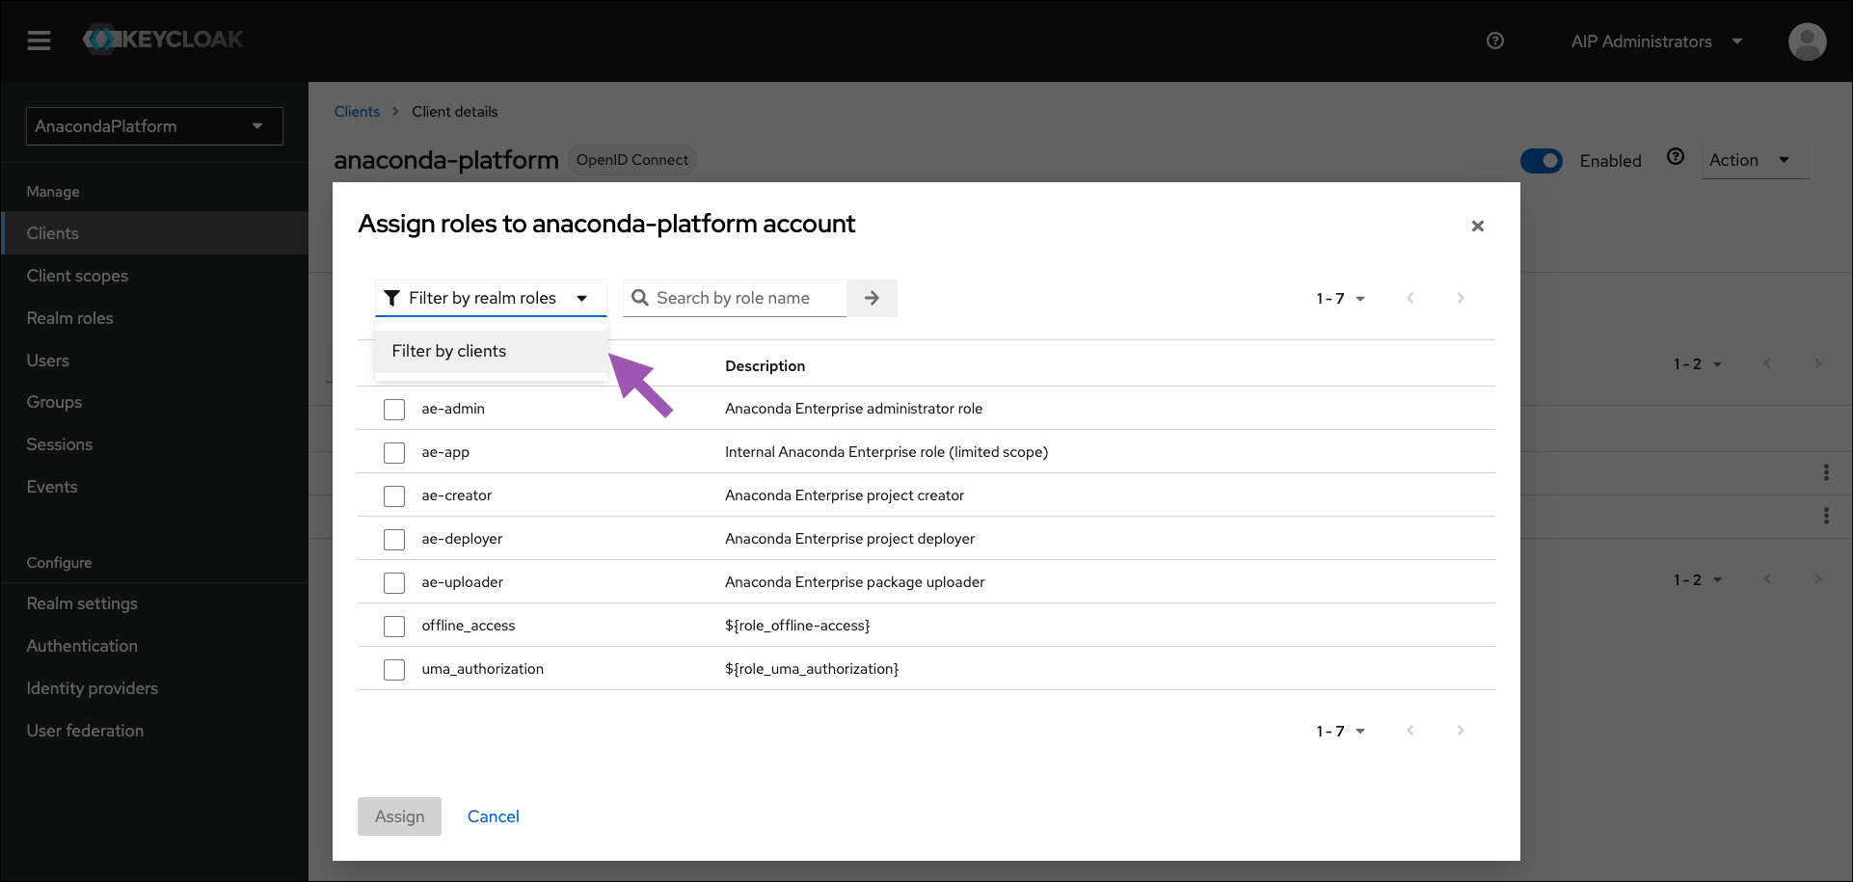
Task: Click the Cancel link
Action: pos(493,816)
